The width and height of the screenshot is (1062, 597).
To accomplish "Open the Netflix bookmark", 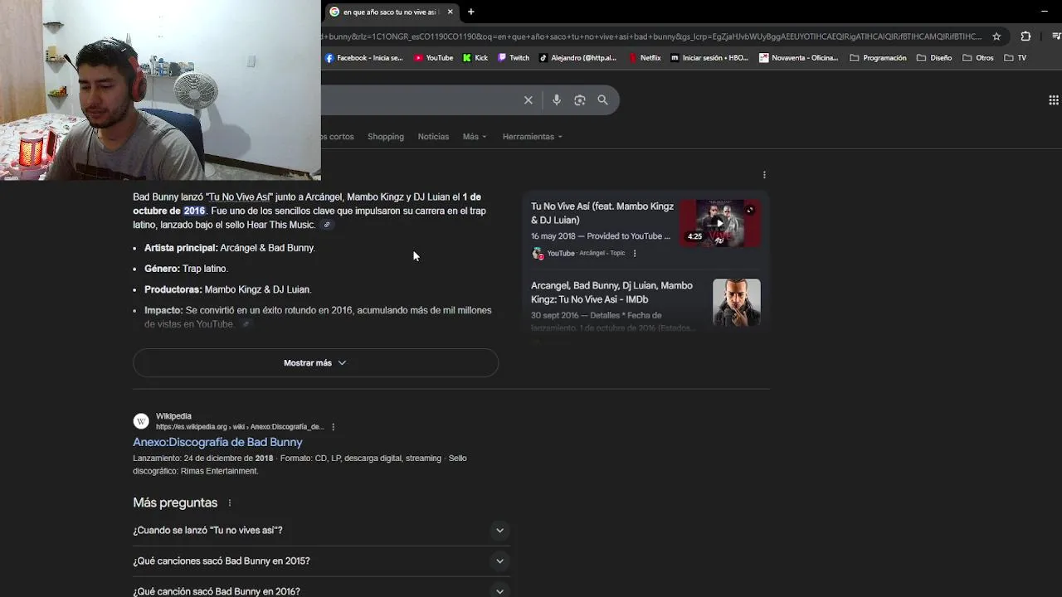I will [645, 58].
